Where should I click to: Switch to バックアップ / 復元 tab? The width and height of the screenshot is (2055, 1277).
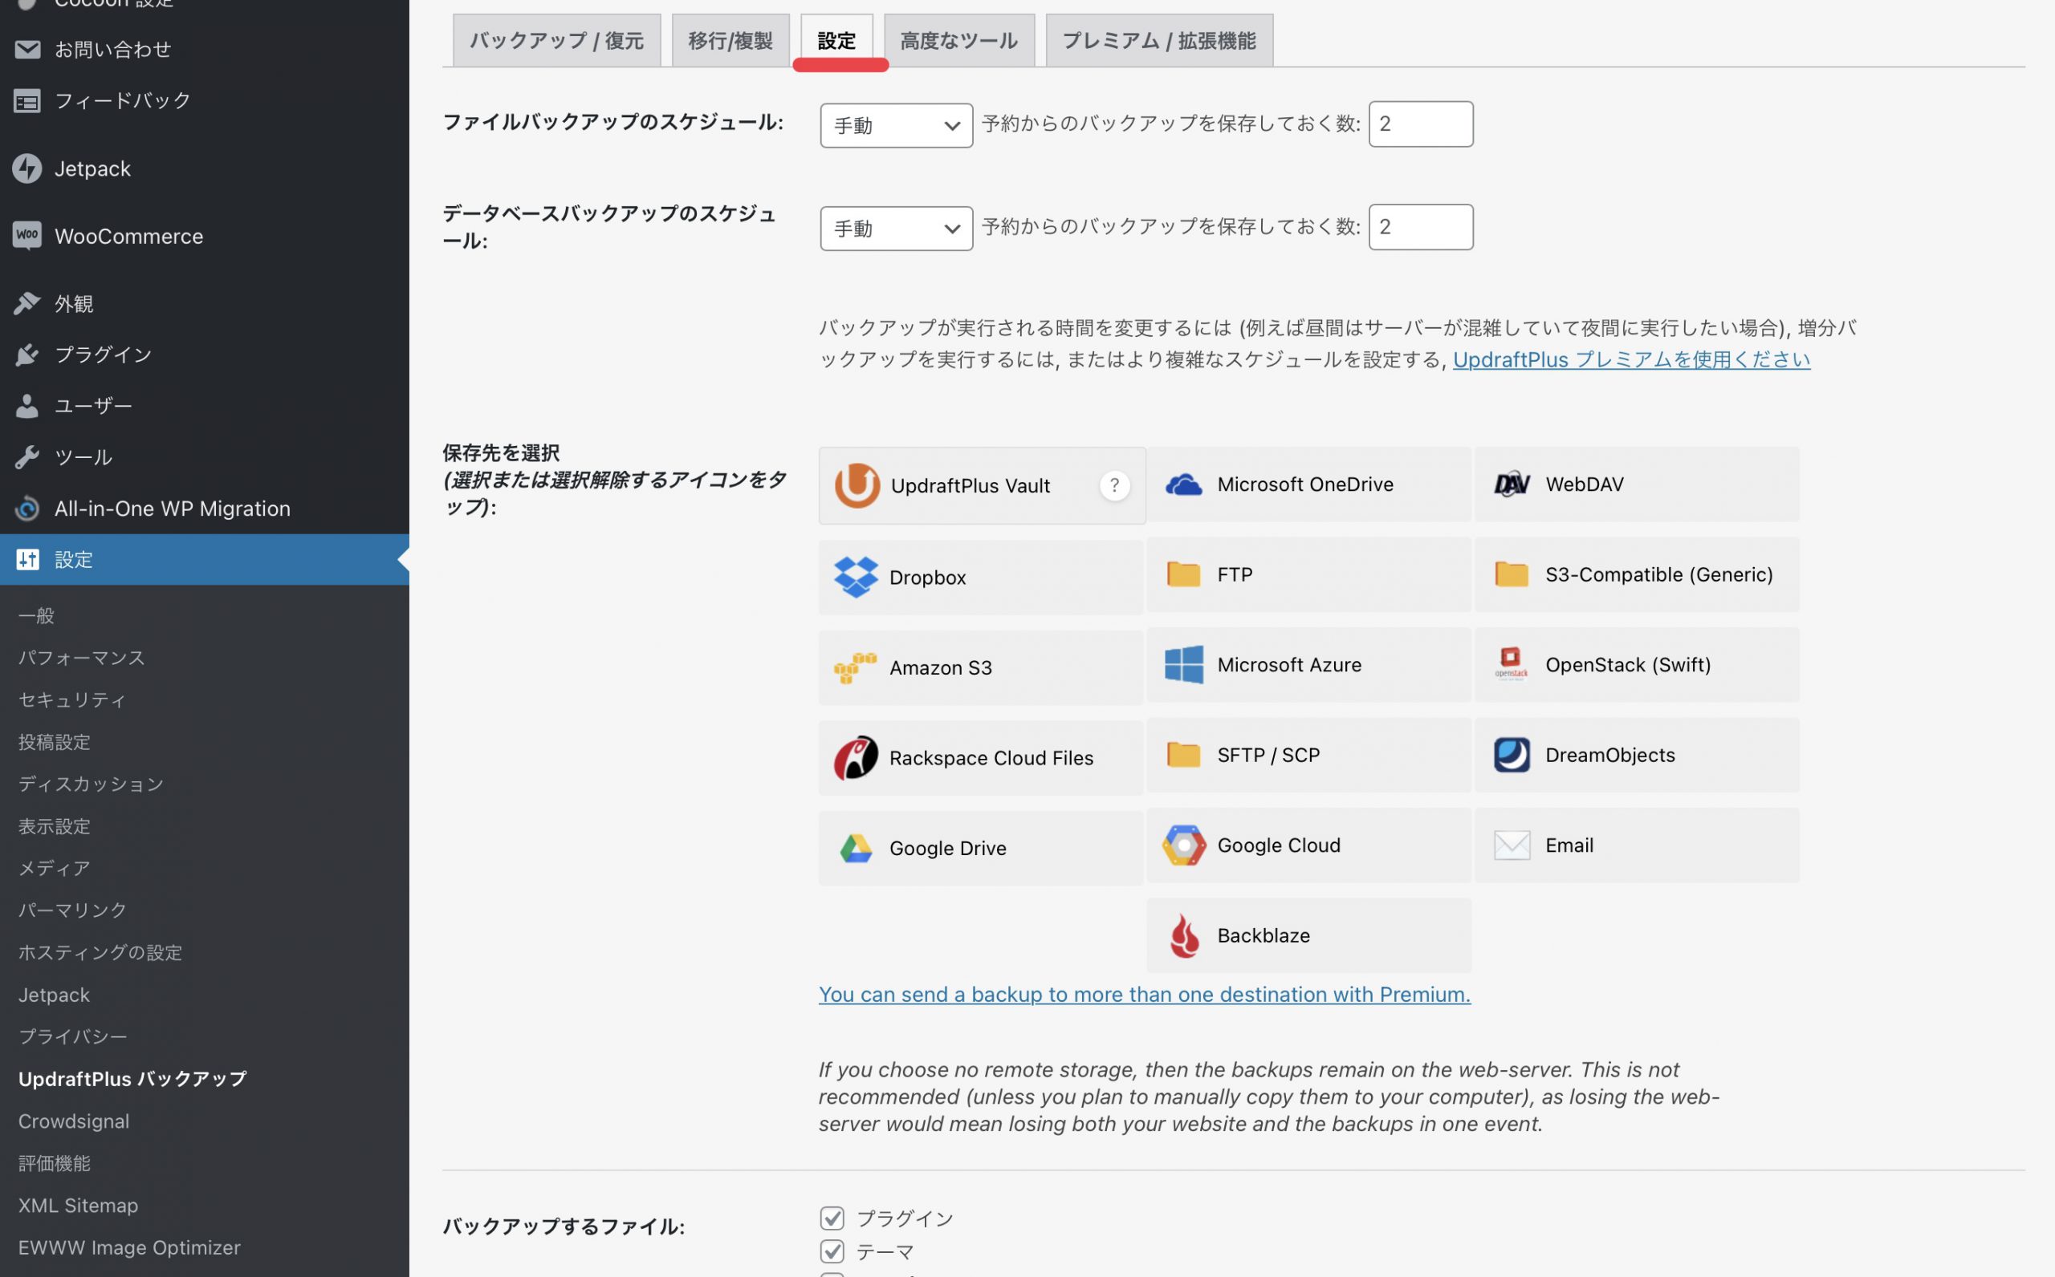pos(556,41)
